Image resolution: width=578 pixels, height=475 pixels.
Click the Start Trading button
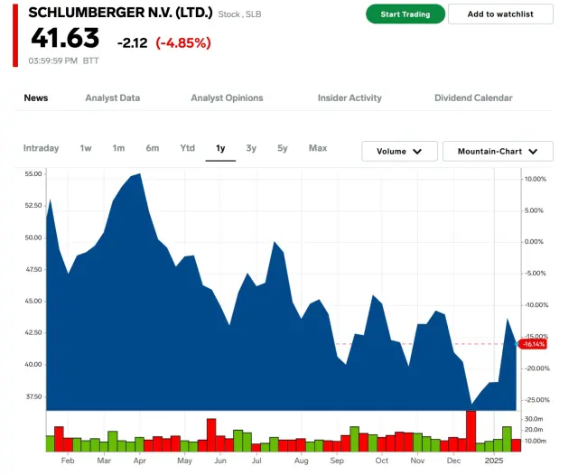(x=405, y=14)
